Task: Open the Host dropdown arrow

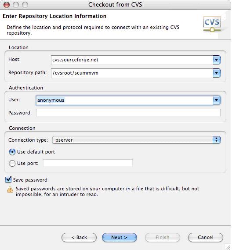Action: (217, 60)
